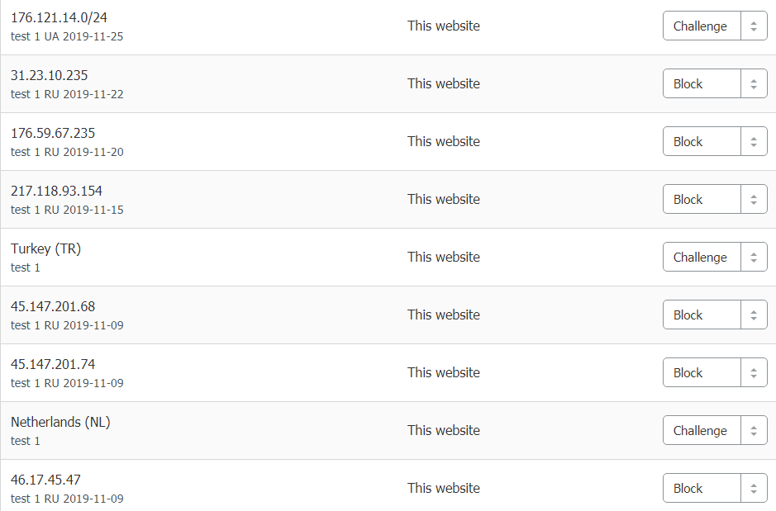
Task: Open the Block dropdown for 31.23.10.235
Action: pos(702,84)
